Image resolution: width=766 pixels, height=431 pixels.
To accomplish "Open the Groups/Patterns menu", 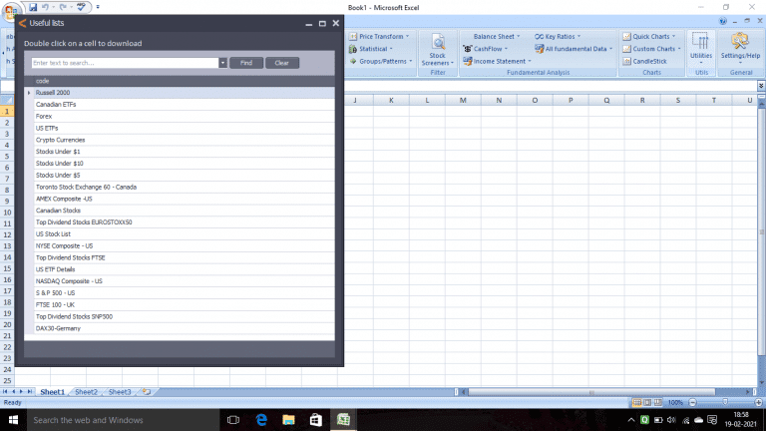I will point(381,61).
